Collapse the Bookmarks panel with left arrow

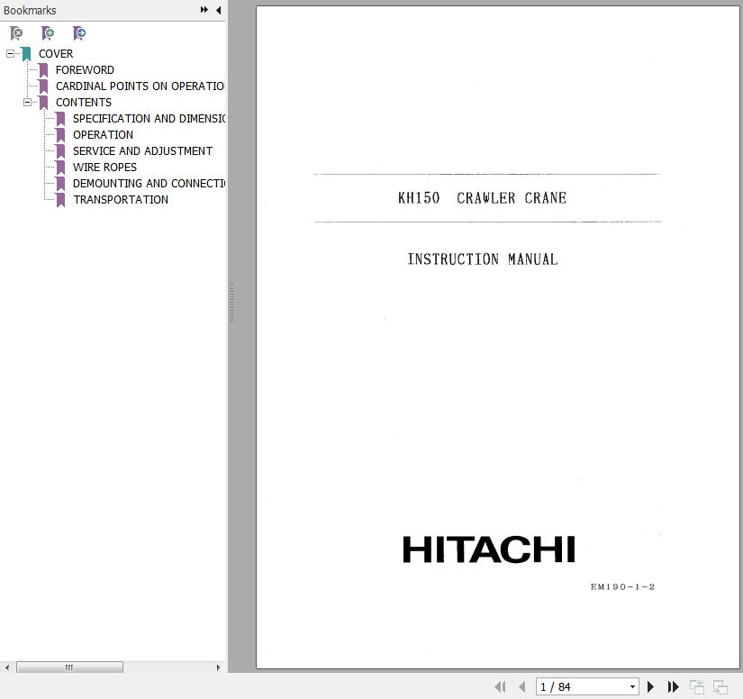click(218, 10)
